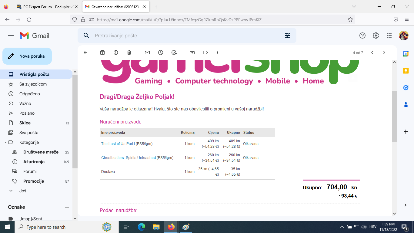Move email to folder
This screenshot has width=414, height=233.
[x=192, y=52]
